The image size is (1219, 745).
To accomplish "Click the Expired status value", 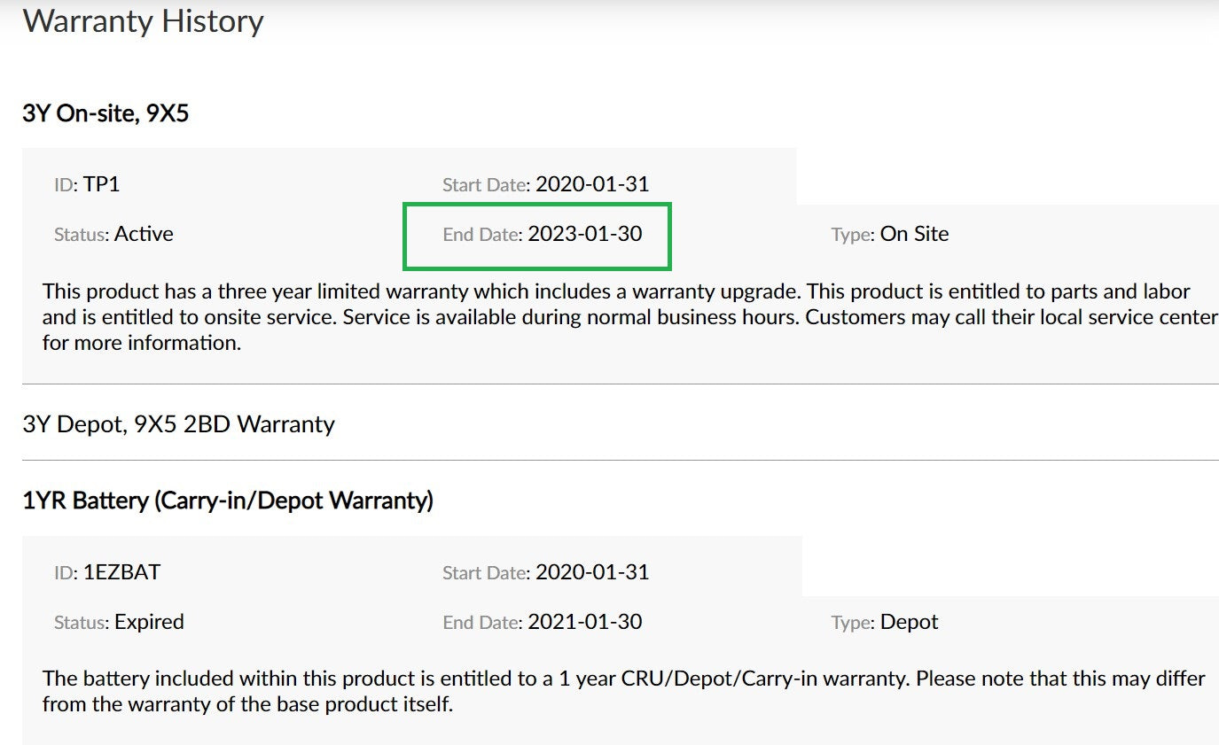I will [149, 622].
